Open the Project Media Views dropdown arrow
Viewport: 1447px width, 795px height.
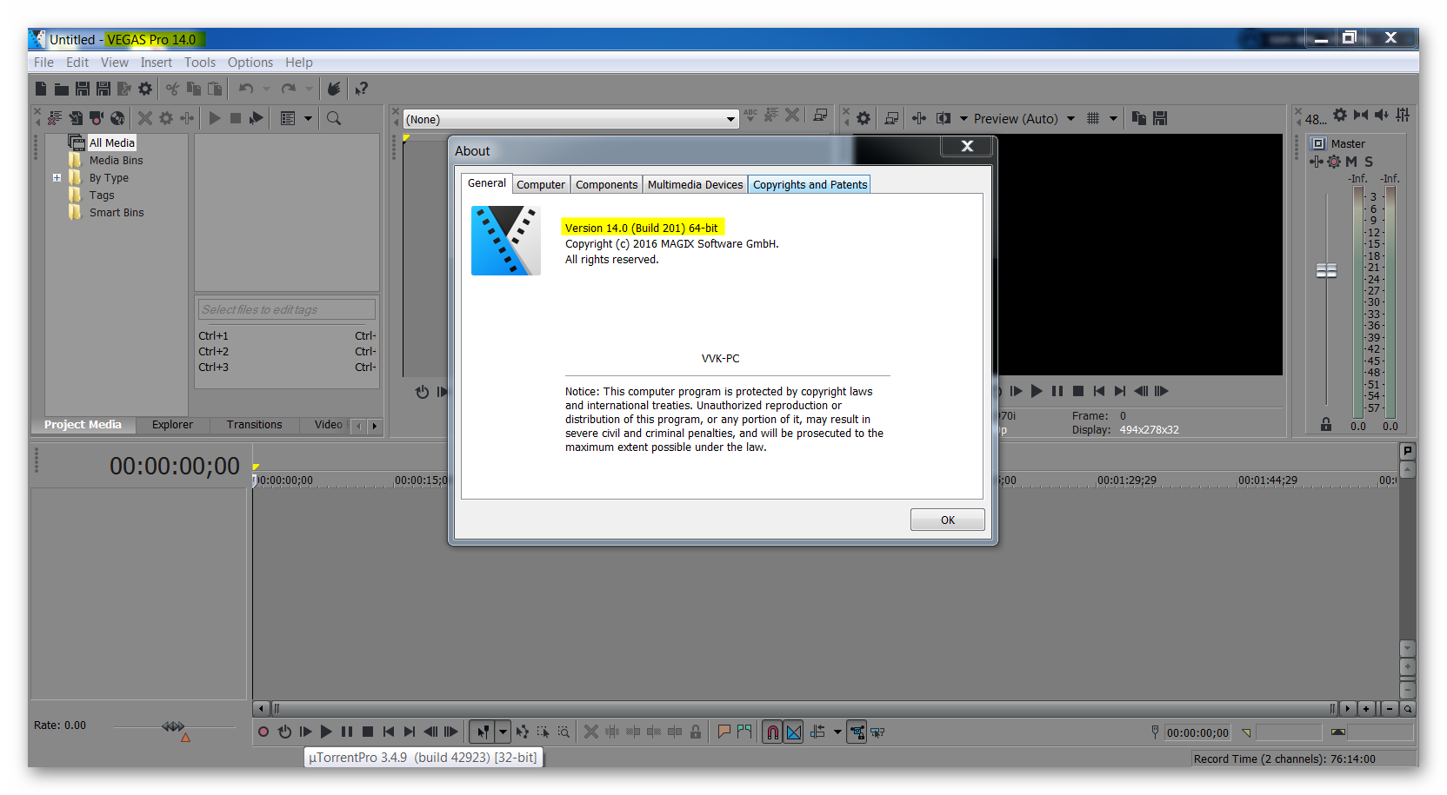tap(308, 119)
